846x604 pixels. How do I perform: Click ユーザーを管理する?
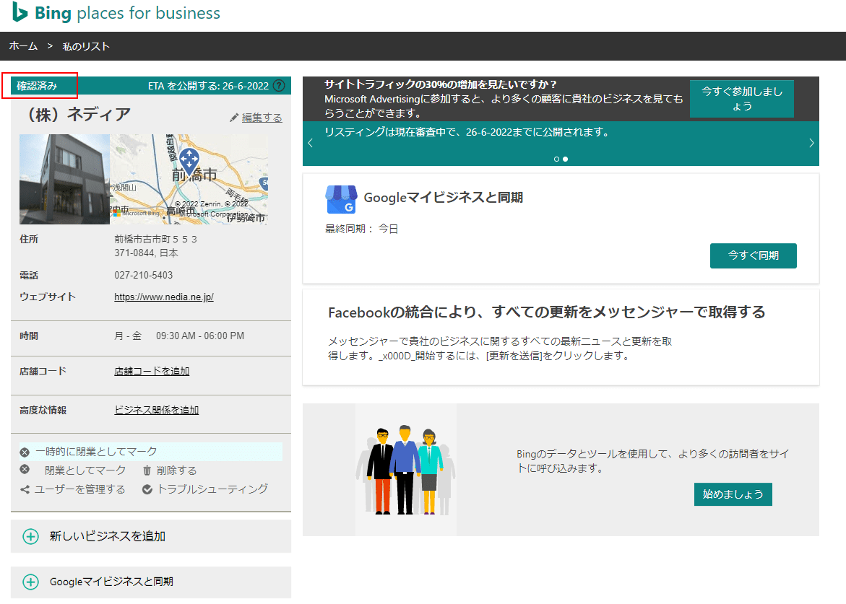pos(80,489)
